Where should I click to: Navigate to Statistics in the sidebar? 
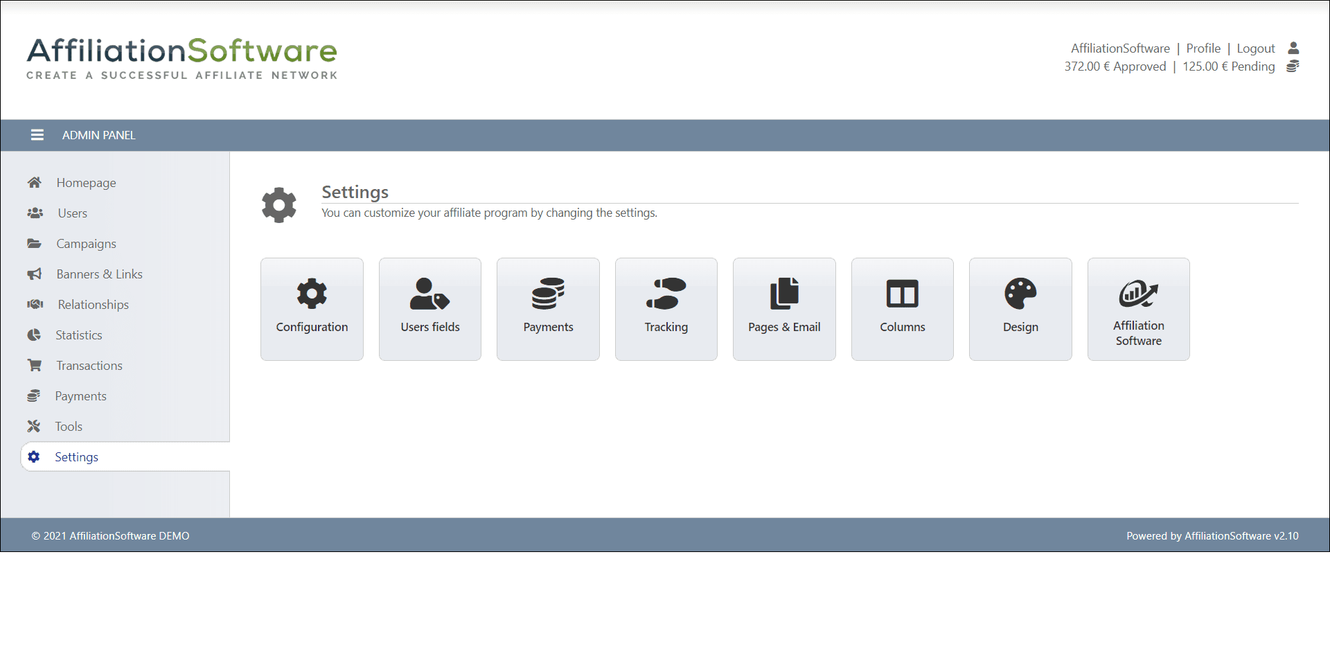78,335
